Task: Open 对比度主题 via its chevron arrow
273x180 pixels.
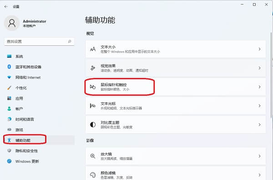Action: 259,125
